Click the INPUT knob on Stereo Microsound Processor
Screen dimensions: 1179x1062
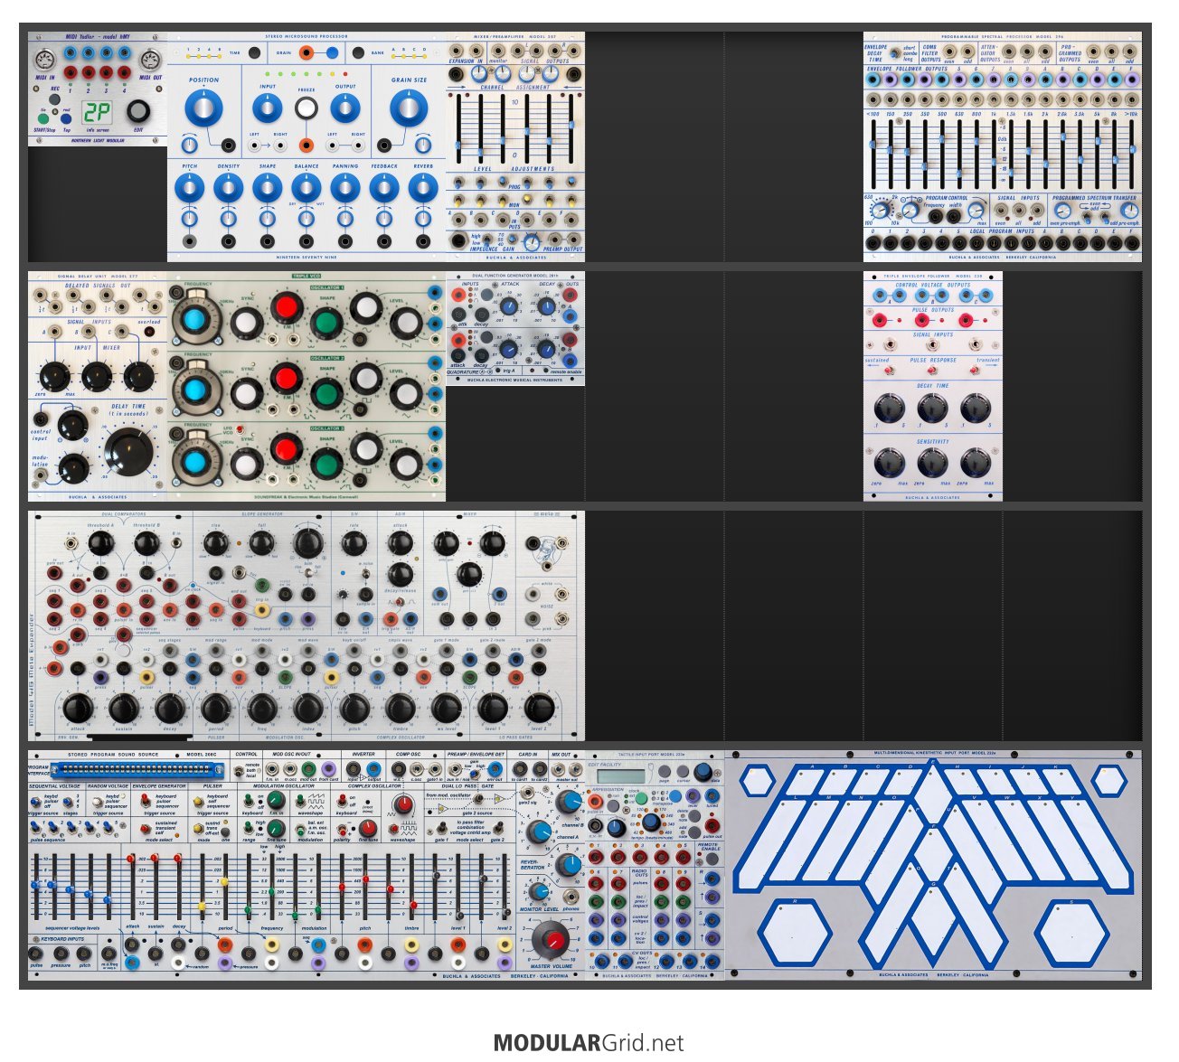268,108
